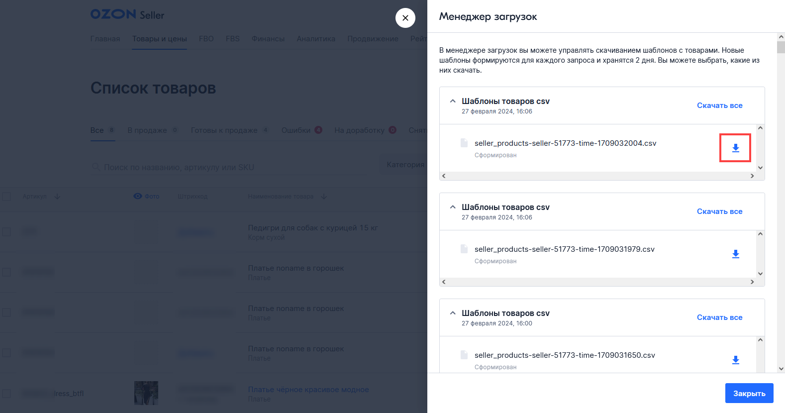The height and width of the screenshot is (413, 785).
Task: Click the eye icon in Фото column
Action: pos(138,196)
